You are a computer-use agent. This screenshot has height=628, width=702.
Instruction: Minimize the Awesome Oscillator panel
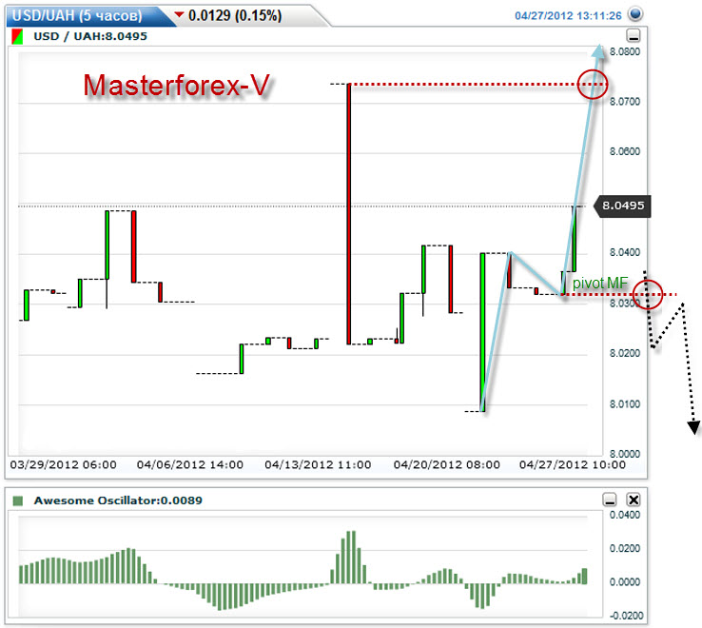point(610,500)
